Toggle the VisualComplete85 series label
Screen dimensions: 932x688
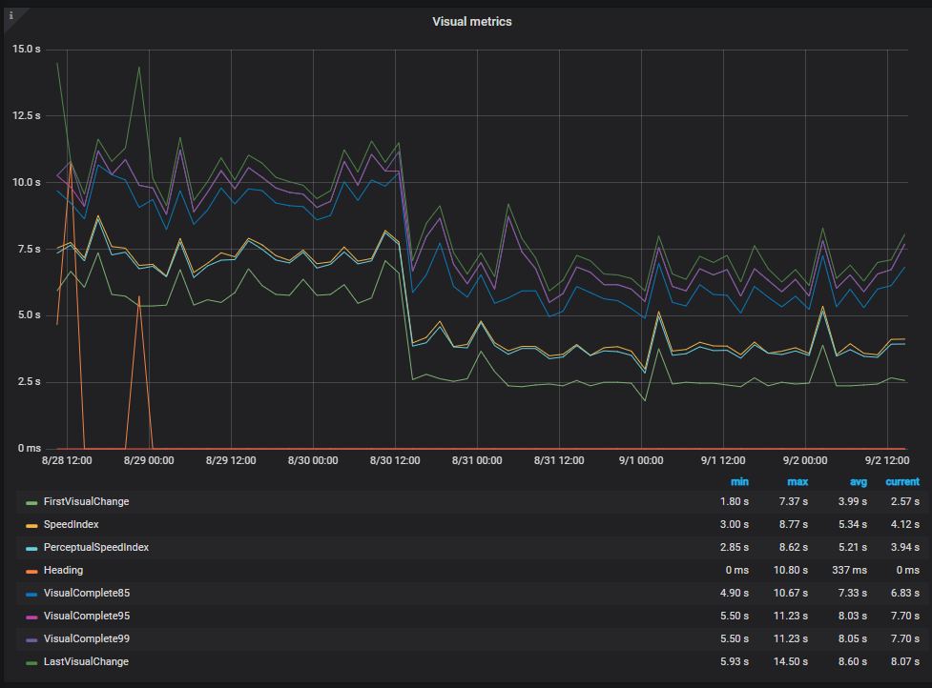pyautogui.click(x=87, y=593)
